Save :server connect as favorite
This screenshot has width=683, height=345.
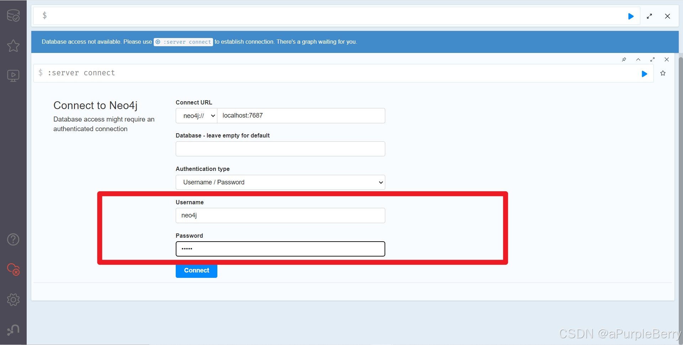tap(663, 73)
